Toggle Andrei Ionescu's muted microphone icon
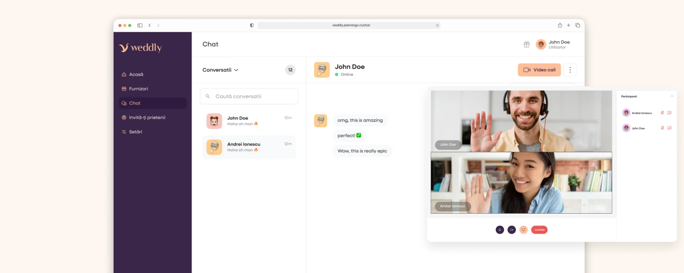This screenshot has height=273, width=684. 662,113
